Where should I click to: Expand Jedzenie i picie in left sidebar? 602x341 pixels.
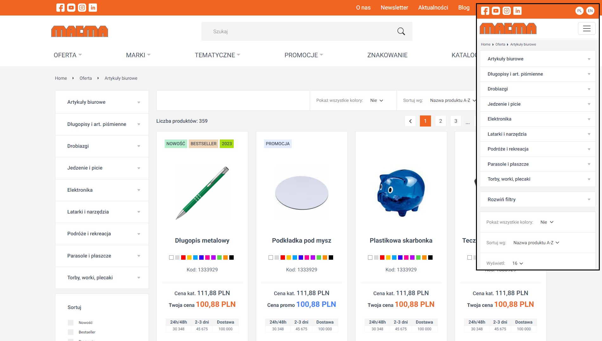102,168
